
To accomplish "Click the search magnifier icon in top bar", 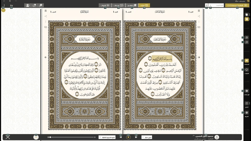I will tap(206, 5).
